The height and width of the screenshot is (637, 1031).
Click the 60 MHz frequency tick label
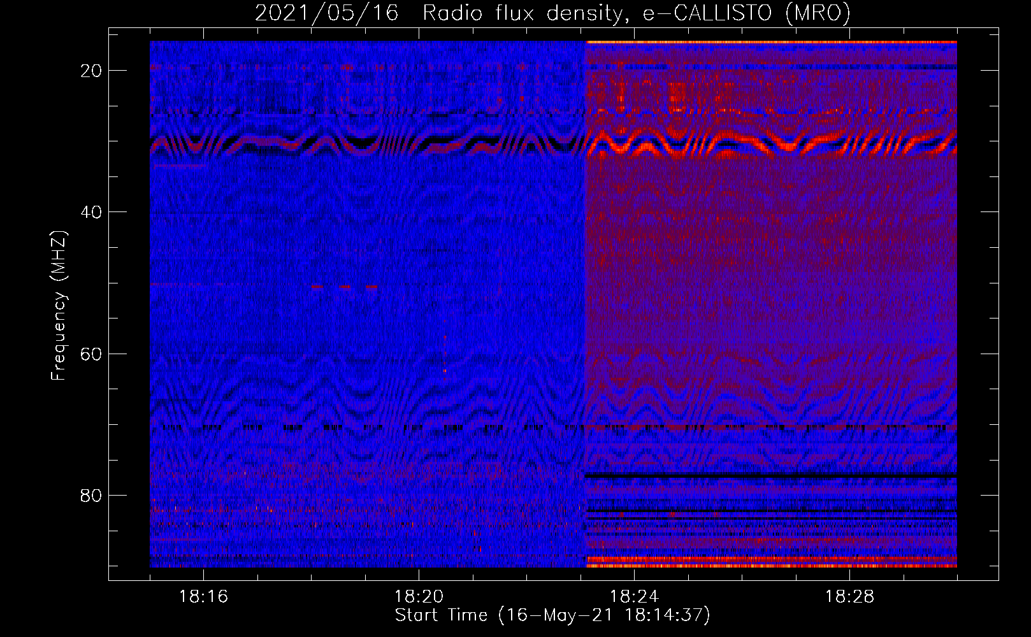91,354
